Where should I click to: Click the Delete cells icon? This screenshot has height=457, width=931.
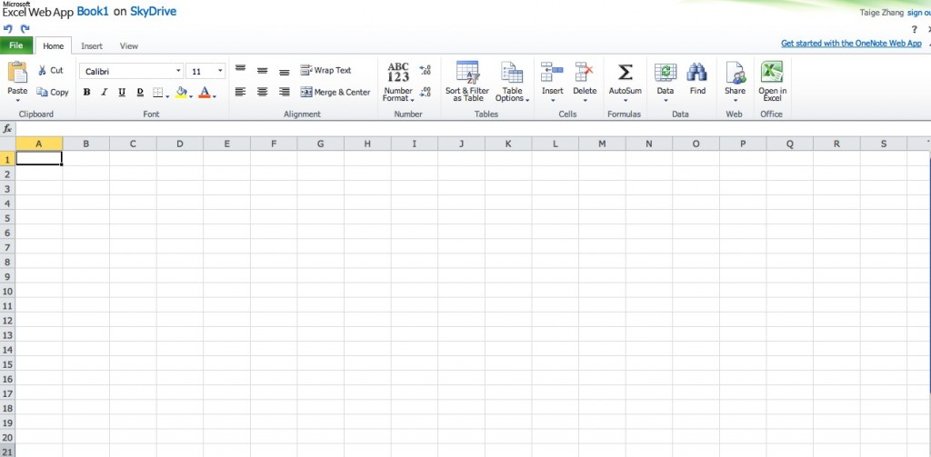pyautogui.click(x=585, y=72)
